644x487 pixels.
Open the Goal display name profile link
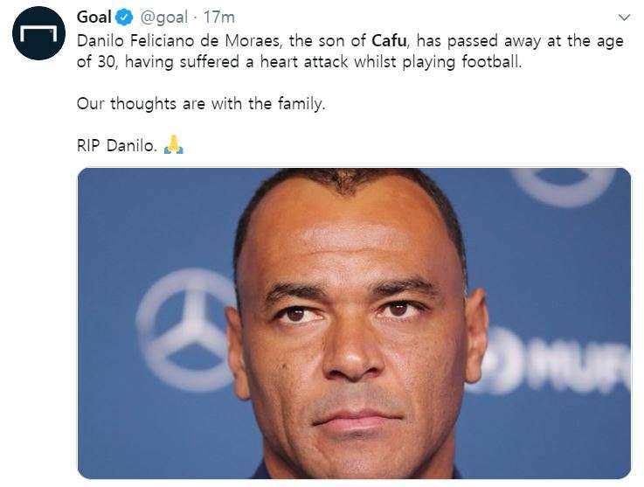[x=94, y=17]
